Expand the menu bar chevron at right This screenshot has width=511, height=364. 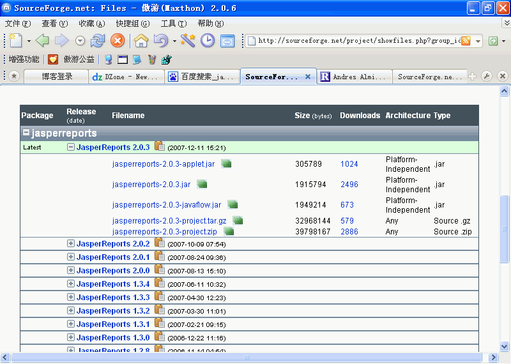[507, 22]
